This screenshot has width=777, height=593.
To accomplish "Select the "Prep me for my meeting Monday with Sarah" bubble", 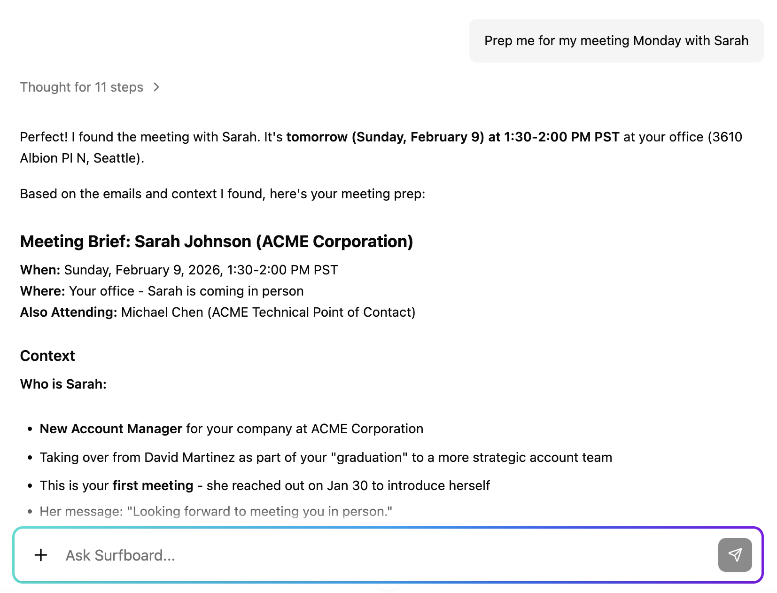I will tap(616, 41).
